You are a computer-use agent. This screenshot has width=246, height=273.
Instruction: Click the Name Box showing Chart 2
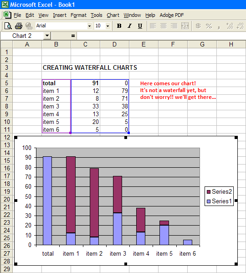coord(22,36)
